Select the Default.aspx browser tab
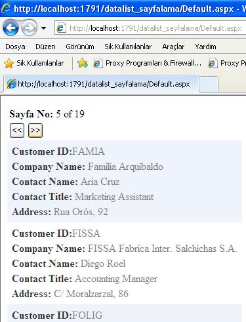The width and height of the screenshot is (246, 322). pyautogui.click(x=101, y=84)
